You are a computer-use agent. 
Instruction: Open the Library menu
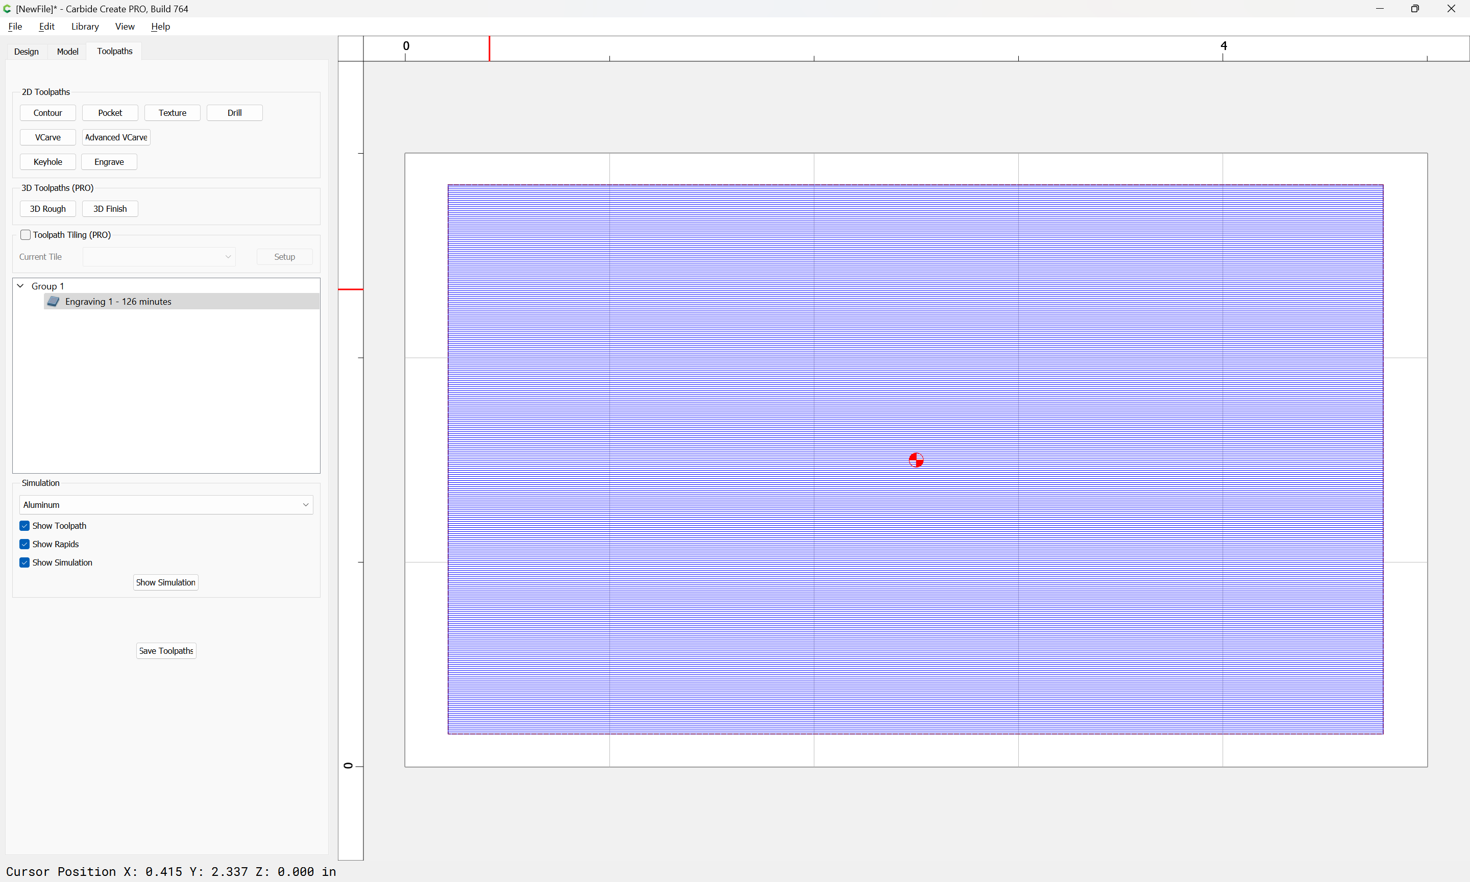coord(85,26)
